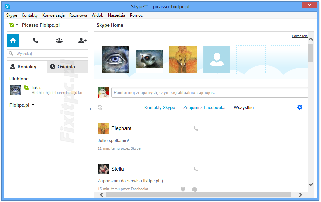Select Lukas in favorites list
This screenshot has width=321, height=202.
(x=47, y=90)
